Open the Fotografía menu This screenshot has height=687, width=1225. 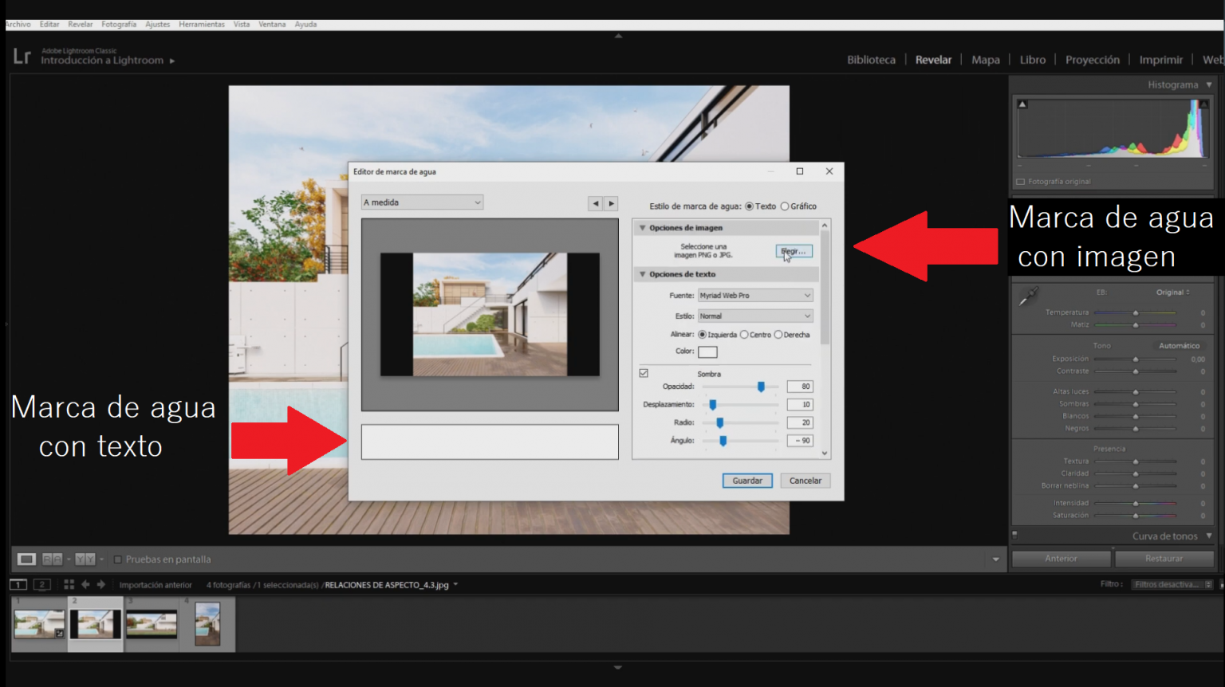pyautogui.click(x=118, y=24)
